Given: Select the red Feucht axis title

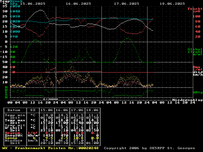Looking at the screenshot, I should coord(195,9).
